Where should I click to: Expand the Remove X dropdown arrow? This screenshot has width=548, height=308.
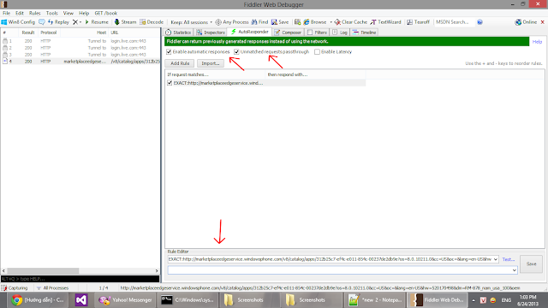(x=80, y=22)
